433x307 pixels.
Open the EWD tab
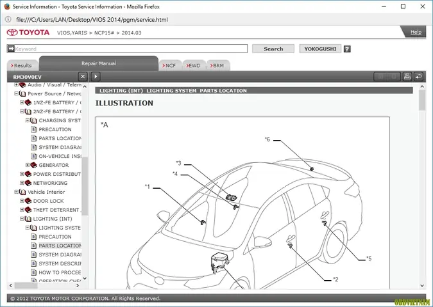194,65
